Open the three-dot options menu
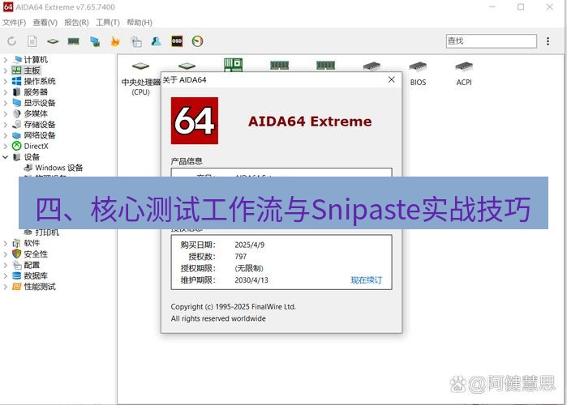The image size is (567, 405). pyautogui.click(x=548, y=41)
